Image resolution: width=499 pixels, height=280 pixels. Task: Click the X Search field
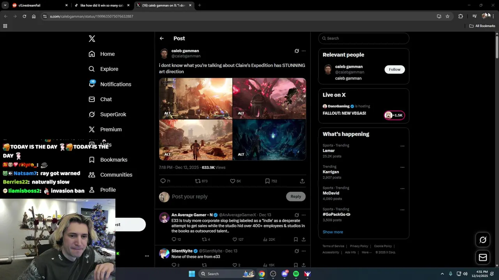tap(364, 38)
